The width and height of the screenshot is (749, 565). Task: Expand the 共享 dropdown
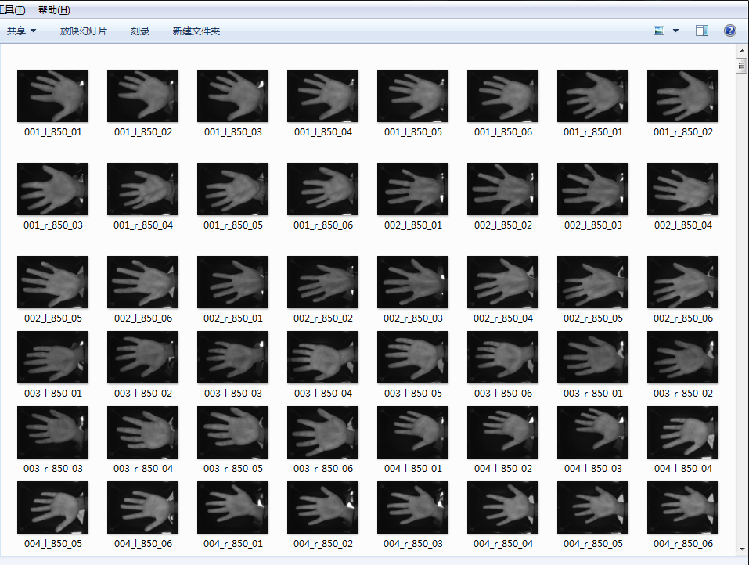pyautogui.click(x=21, y=31)
